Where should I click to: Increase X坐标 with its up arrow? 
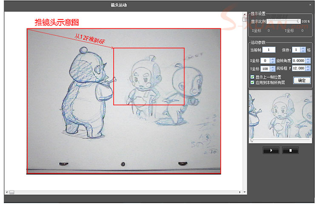point(272,59)
